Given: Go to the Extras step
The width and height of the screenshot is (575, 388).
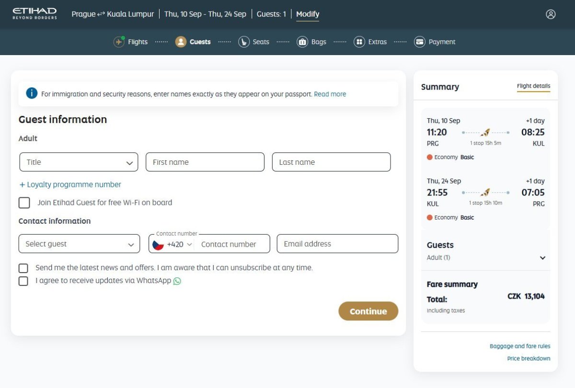Looking at the screenshot, I should tap(370, 42).
